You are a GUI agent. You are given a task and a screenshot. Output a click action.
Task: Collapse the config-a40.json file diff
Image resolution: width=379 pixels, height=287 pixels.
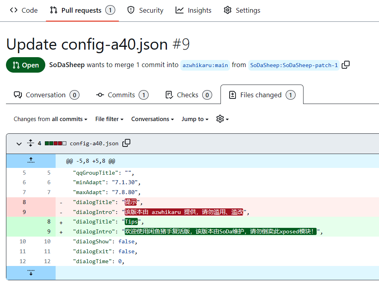[x=19, y=144]
